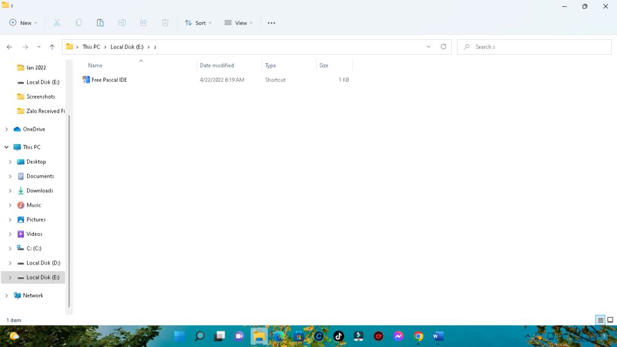Switch to details view layout icon
This screenshot has width=617, height=347.
[601, 320]
